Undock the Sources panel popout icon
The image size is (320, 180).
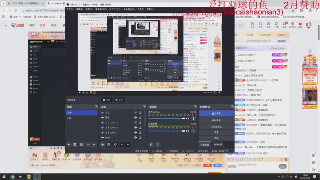click(144, 107)
